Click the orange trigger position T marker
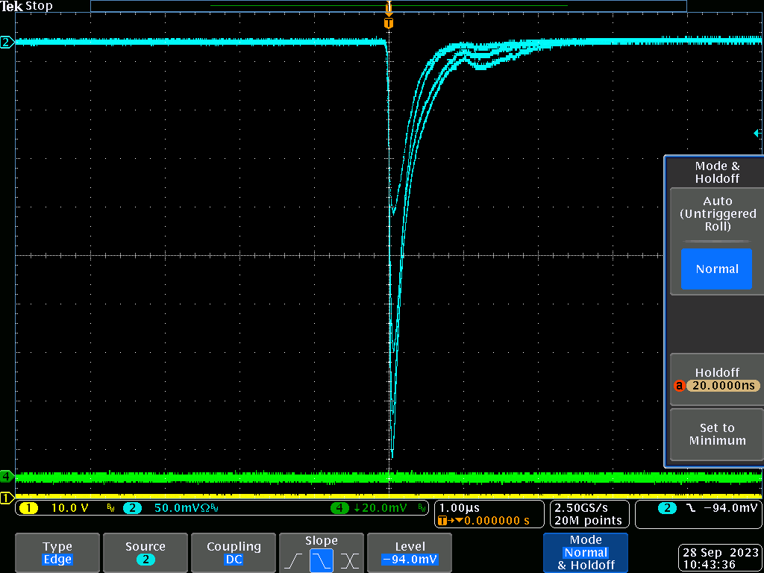Image resolution: width=764 pixels, height=573 pixels. click(388, 23)
